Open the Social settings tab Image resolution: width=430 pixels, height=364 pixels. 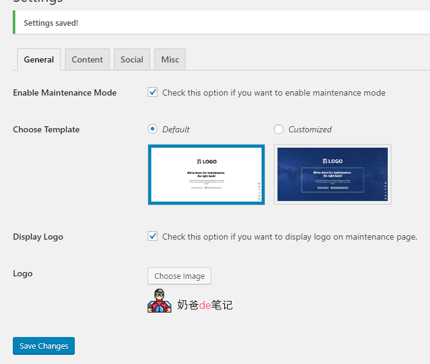[132, 59]
